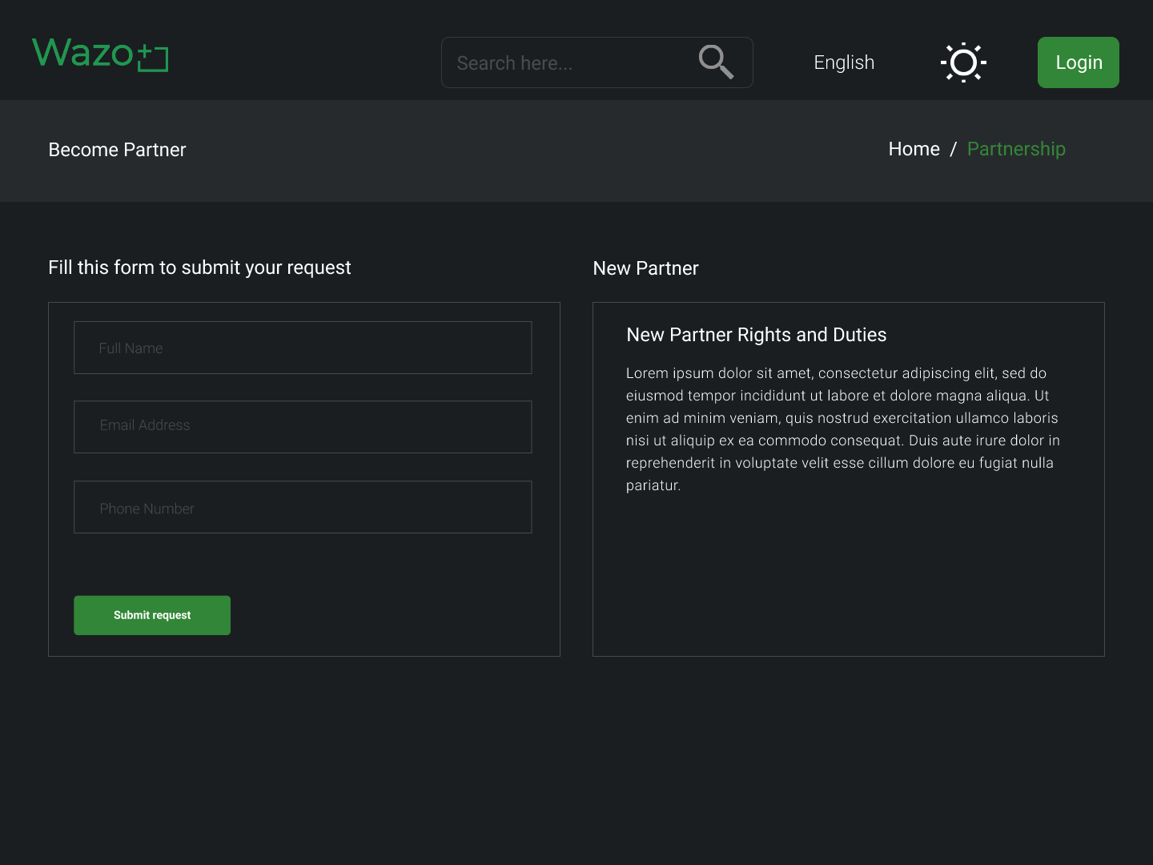Open the English language selector
This screenshot has width=1153, height=865.
[844, 62]
